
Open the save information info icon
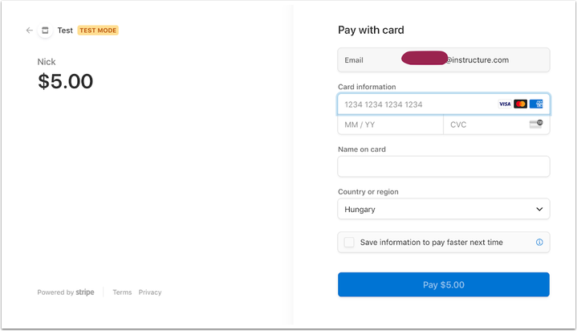(539, 242)
